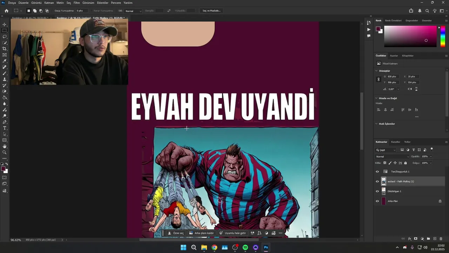Select the Rectangle shape tool
The image size is (449, 253).
click(x=5, y=140)
